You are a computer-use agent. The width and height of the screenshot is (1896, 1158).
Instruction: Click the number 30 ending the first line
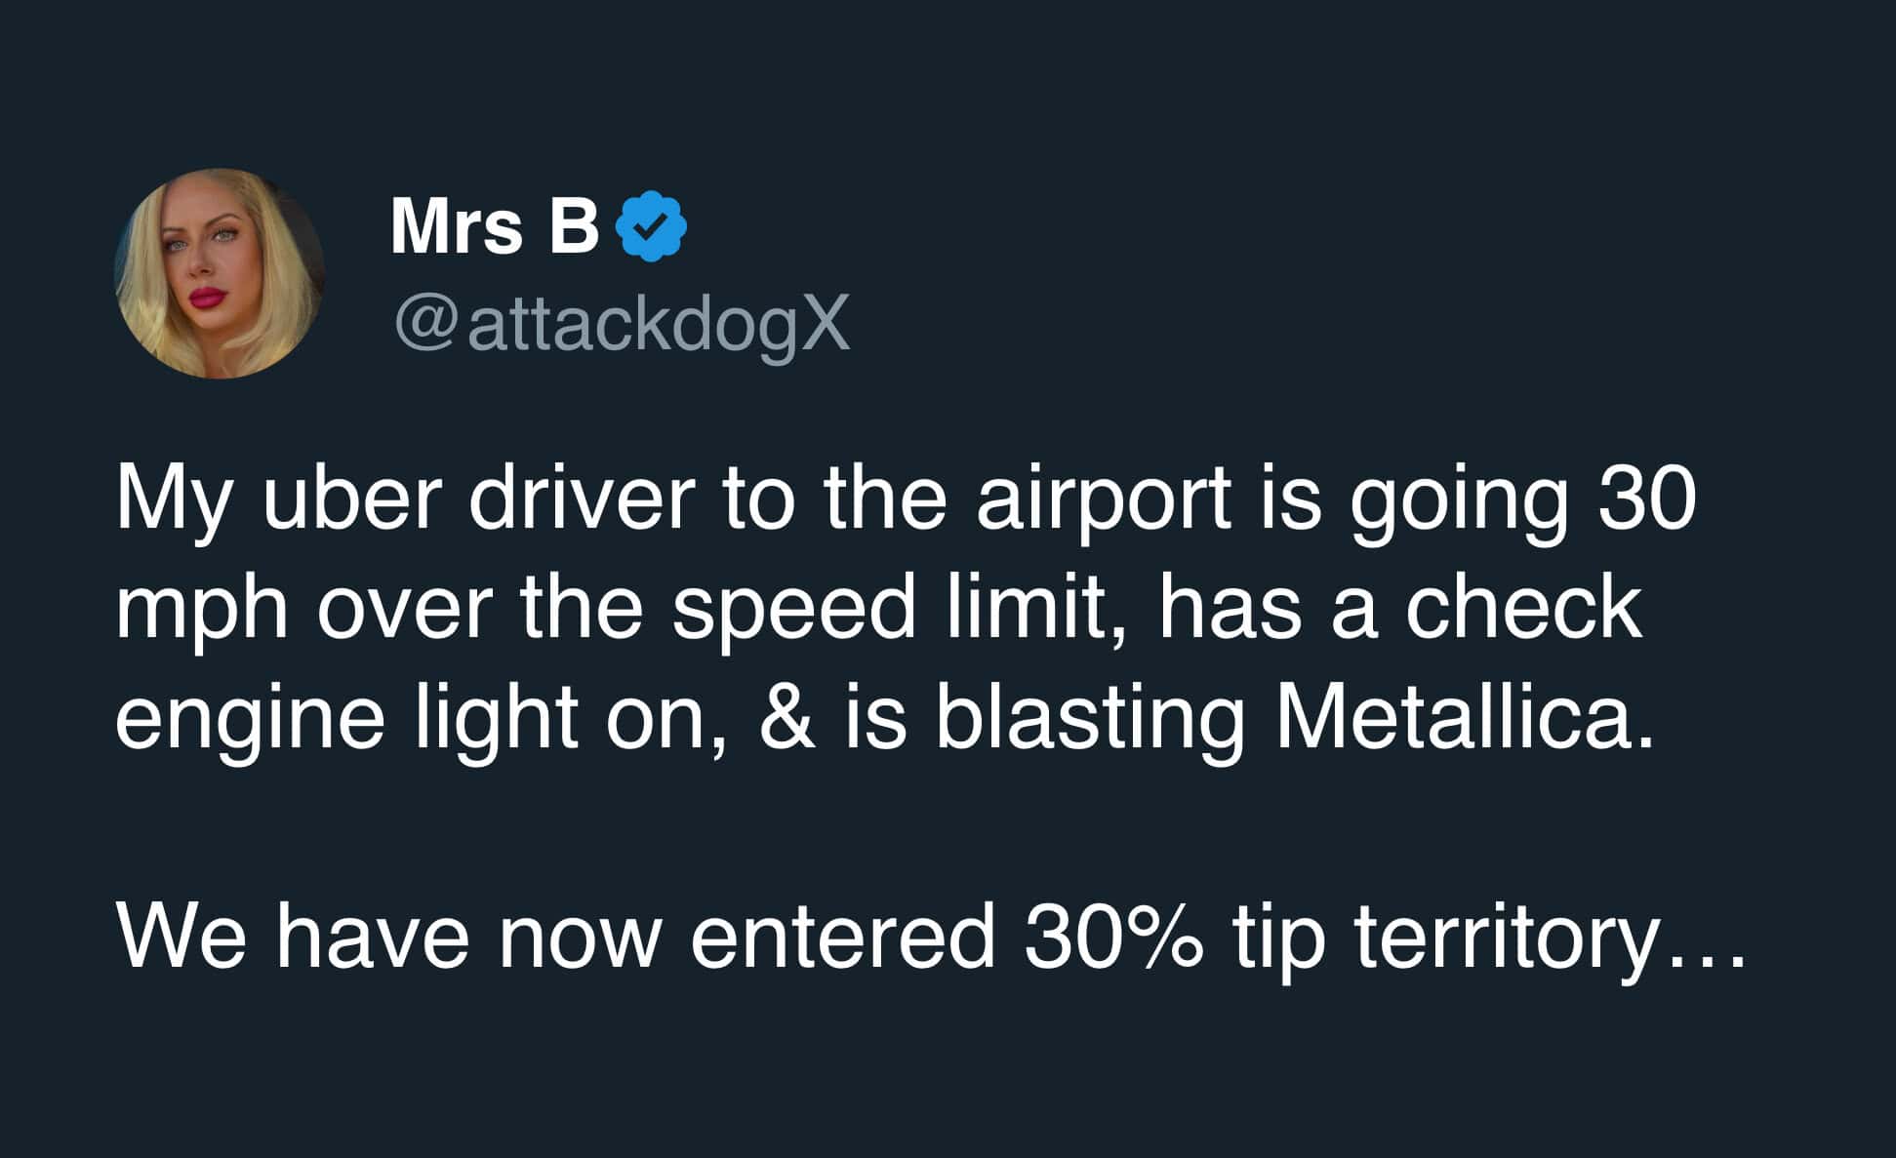click(x=1646, y=498)
